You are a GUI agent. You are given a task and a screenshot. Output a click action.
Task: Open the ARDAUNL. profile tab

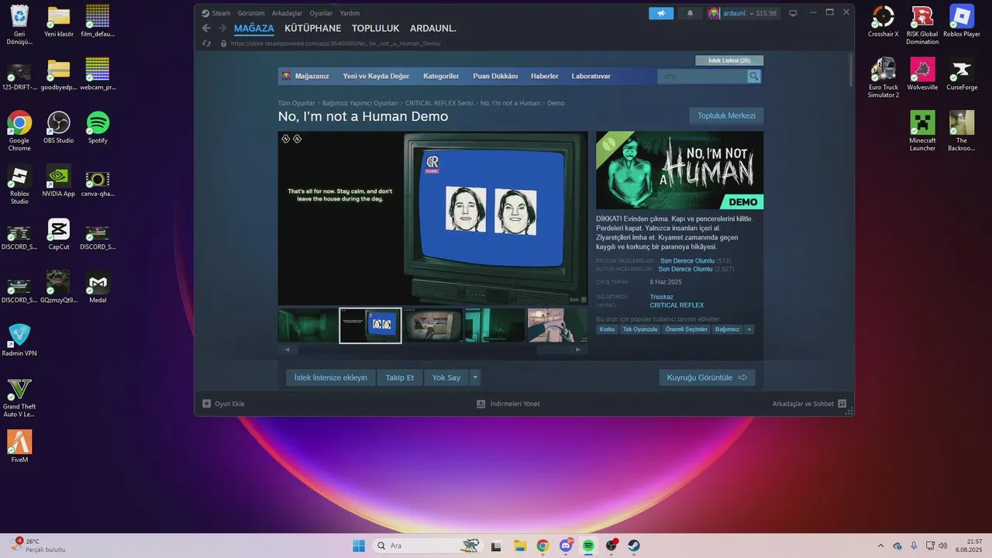[433, 28]
